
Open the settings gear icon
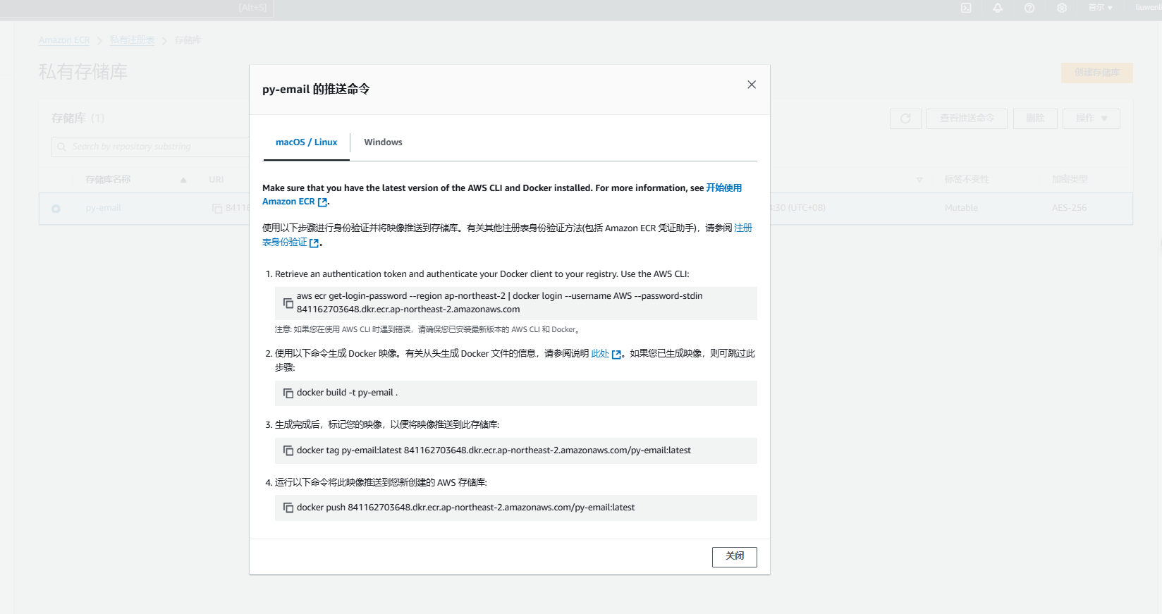point(1062,8)
